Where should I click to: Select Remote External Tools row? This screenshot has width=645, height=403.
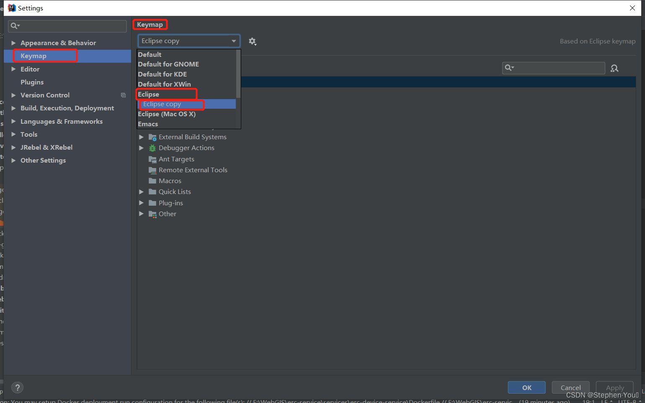tap(386, 170)
